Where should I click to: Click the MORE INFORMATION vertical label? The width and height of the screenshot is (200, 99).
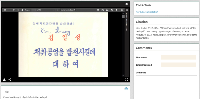coord(126,21)
